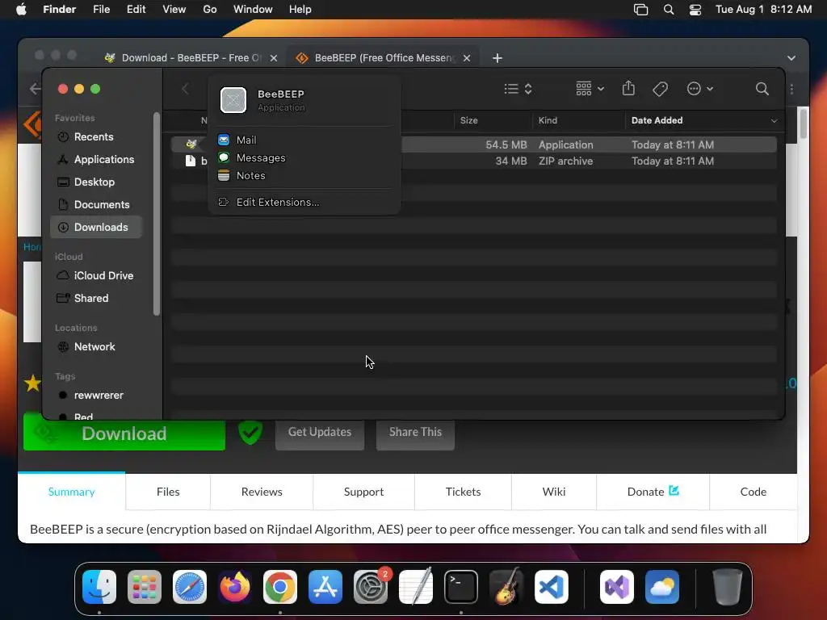Click Finder sidebar scrollbar

pyautogui.click(x=156, y=213)
